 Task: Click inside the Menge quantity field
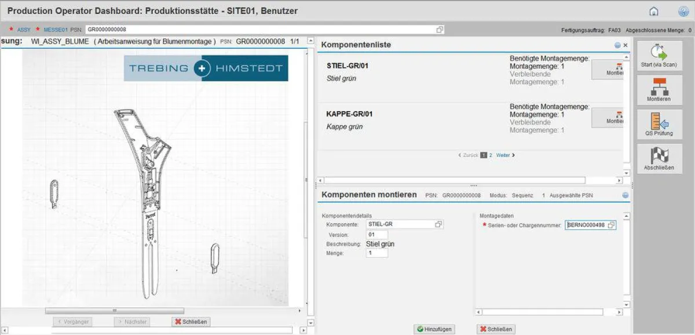(375, 253)
